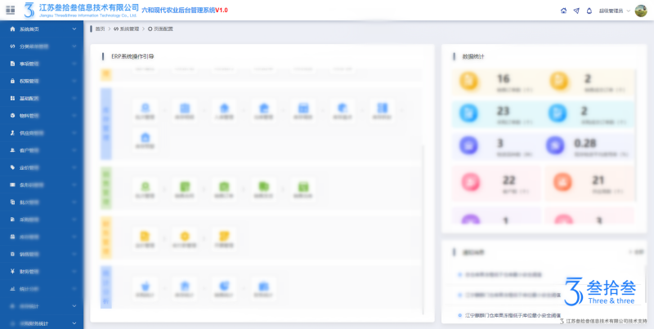The width and height of the screenshot is (654, 329).
Task: Toggle the sidebar menu collapse icon
Action: coord(11,9)
